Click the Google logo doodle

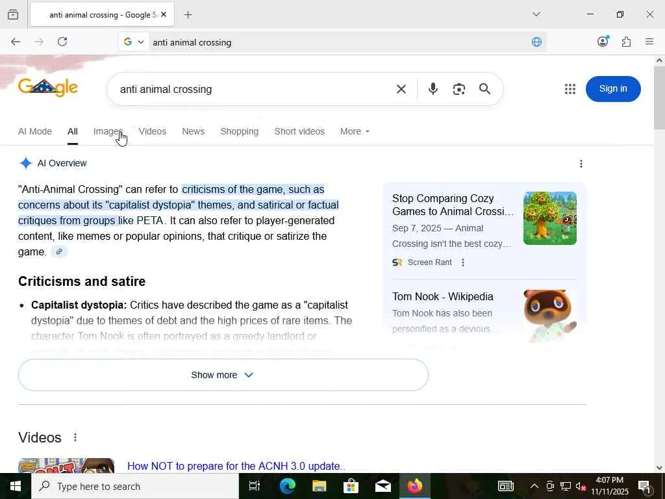pyautogui.click(x=48, y=88)
